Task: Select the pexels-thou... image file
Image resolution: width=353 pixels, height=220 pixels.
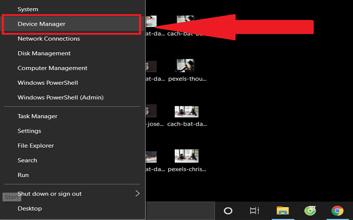Action: coord(187,70)
